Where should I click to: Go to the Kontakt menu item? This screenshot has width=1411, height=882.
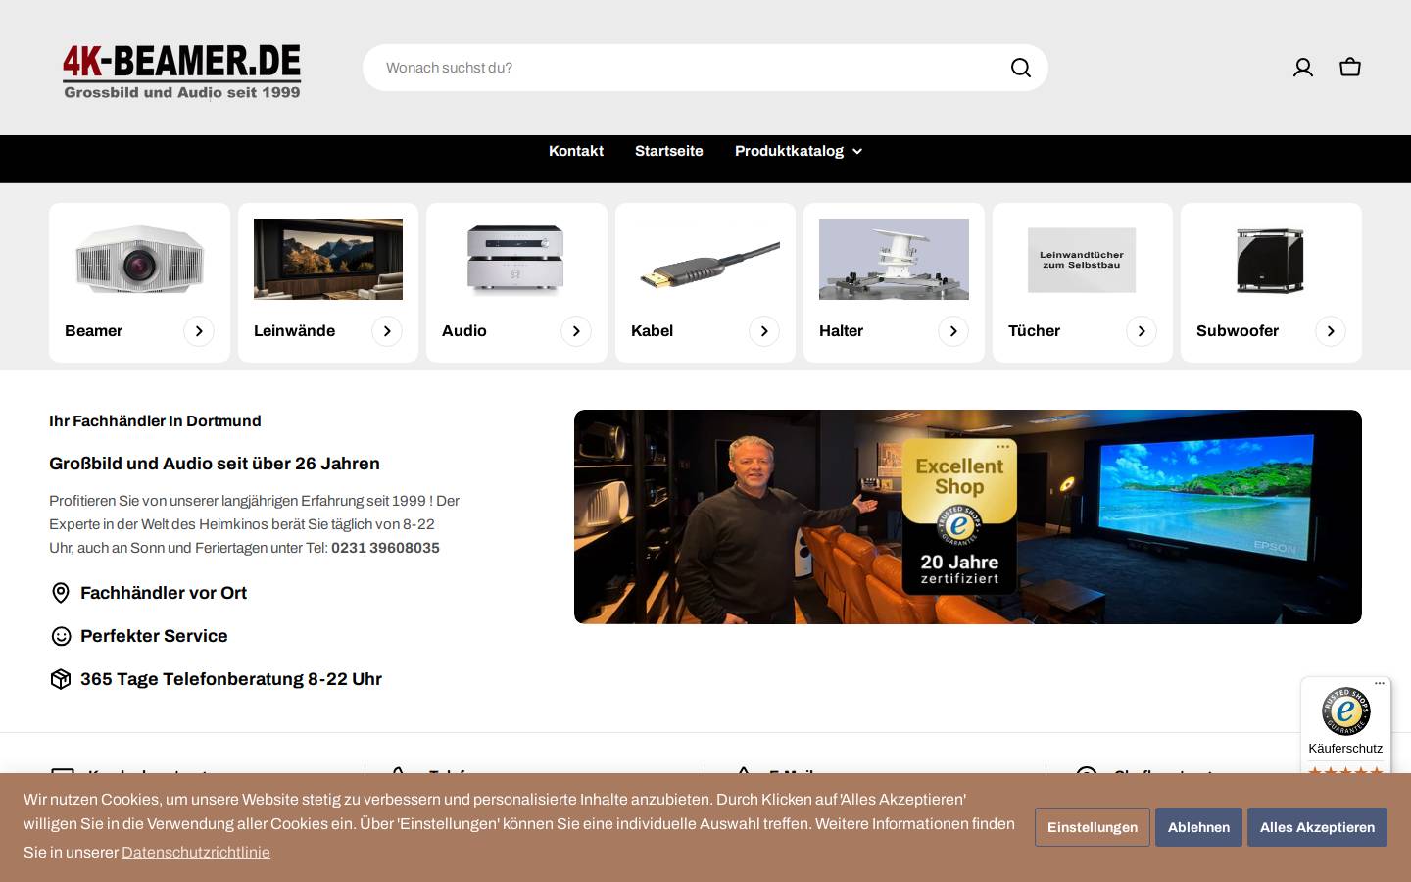[576, 151]
